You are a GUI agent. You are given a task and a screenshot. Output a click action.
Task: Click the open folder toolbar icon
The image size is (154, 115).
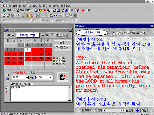tap(8, 15)
